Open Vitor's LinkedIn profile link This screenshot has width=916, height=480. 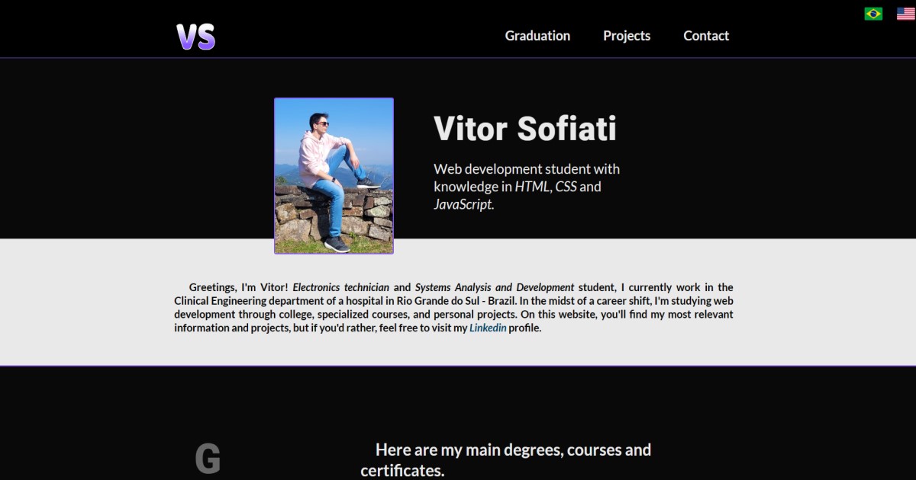click(x=488, y=328)
